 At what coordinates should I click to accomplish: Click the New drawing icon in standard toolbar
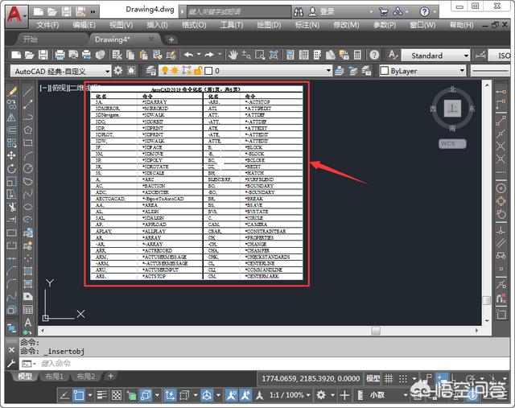(x=16, y=55)
